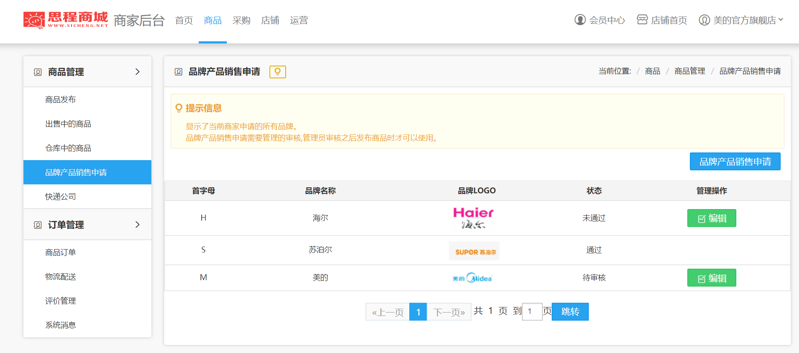Click the 状态 column header

(594, 191)
